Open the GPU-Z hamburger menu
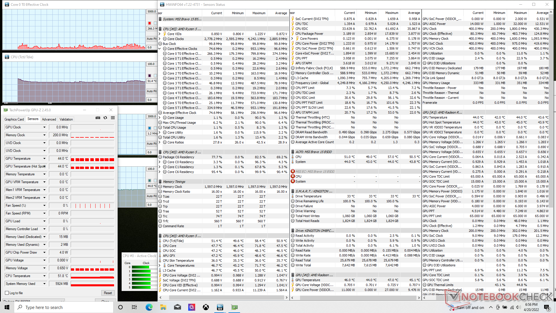This screenshot has width=556, height=313. click(113, 118)
